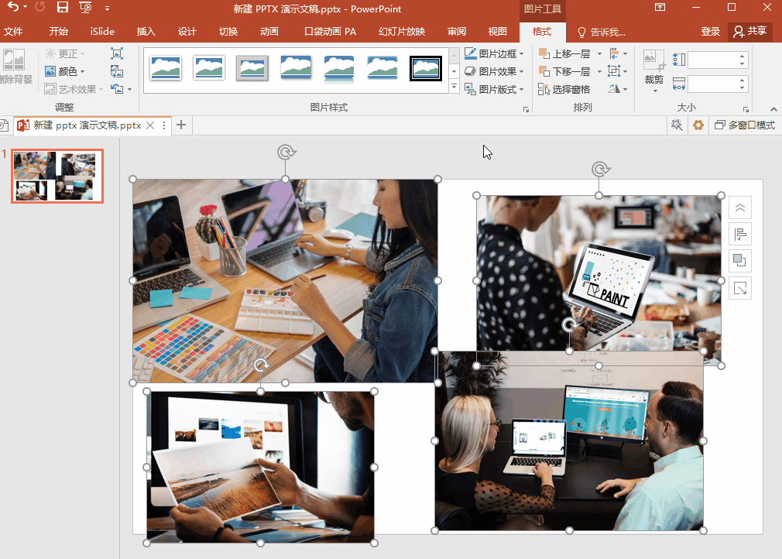This screenshot has height=559, width=782.
Task: Expand the picture styles gallery more arrow
Action: coord(454,87)
